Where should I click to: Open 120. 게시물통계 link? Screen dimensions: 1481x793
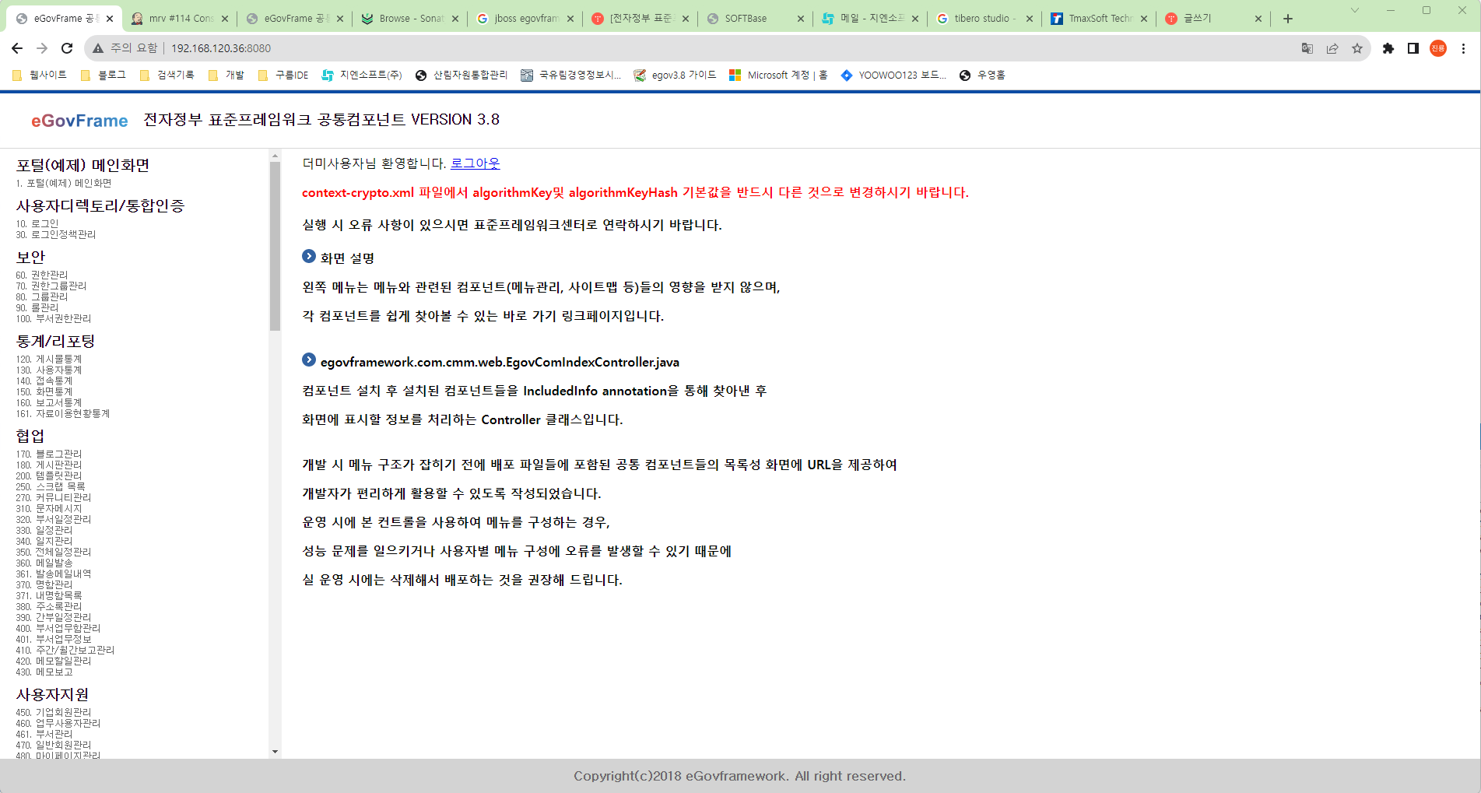coord(49,359)
